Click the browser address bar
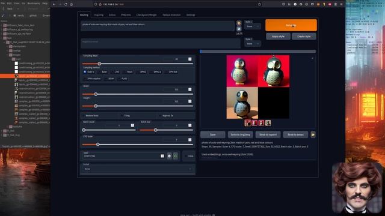The height and width of the screenshot is (216, 385). 178,4
